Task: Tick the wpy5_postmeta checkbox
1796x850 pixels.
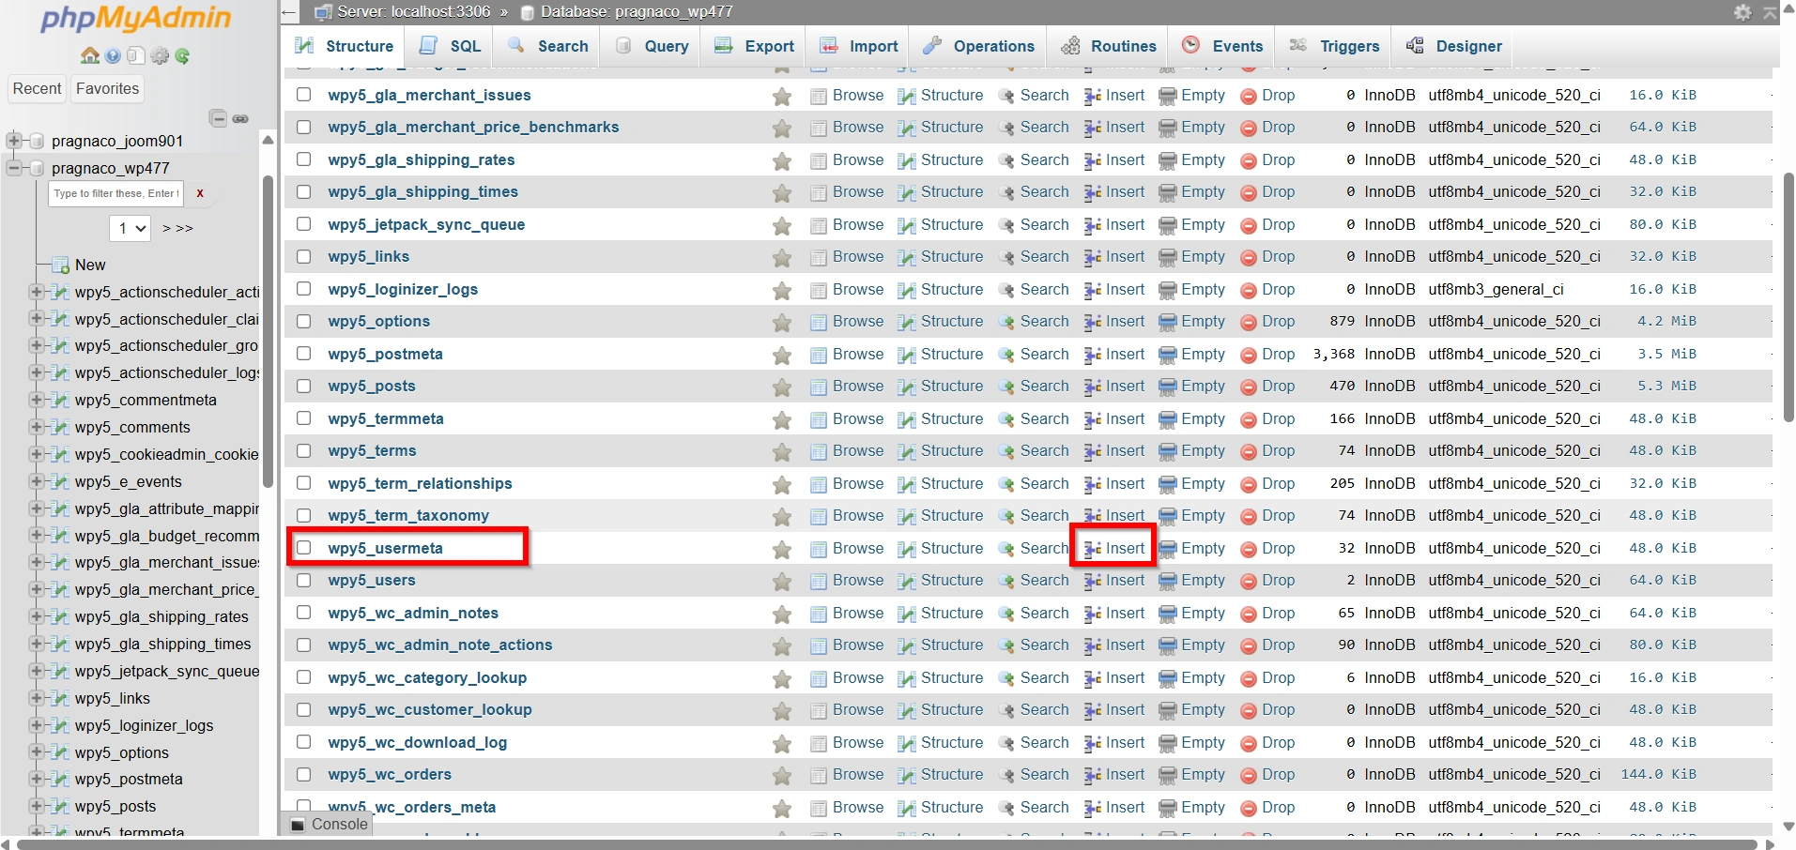Action: [x=304, y=353]
